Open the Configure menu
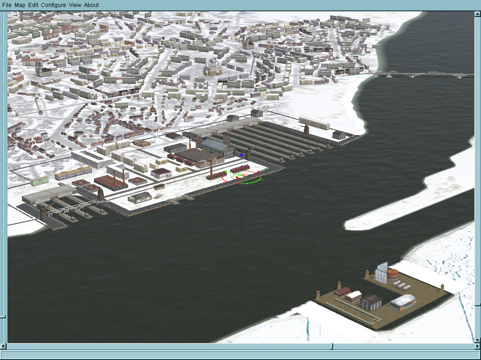The image size is (481, 360). coord(54,5)
